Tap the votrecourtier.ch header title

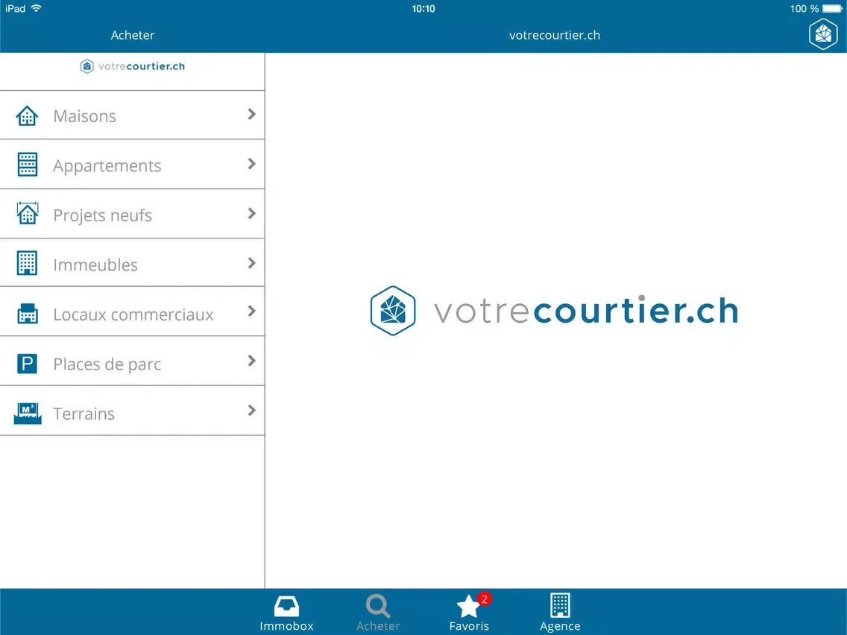click(554, 35)
